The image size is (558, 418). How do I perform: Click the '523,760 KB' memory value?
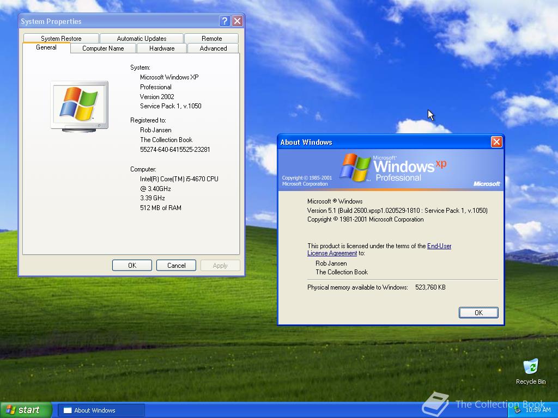coord(430,287)
